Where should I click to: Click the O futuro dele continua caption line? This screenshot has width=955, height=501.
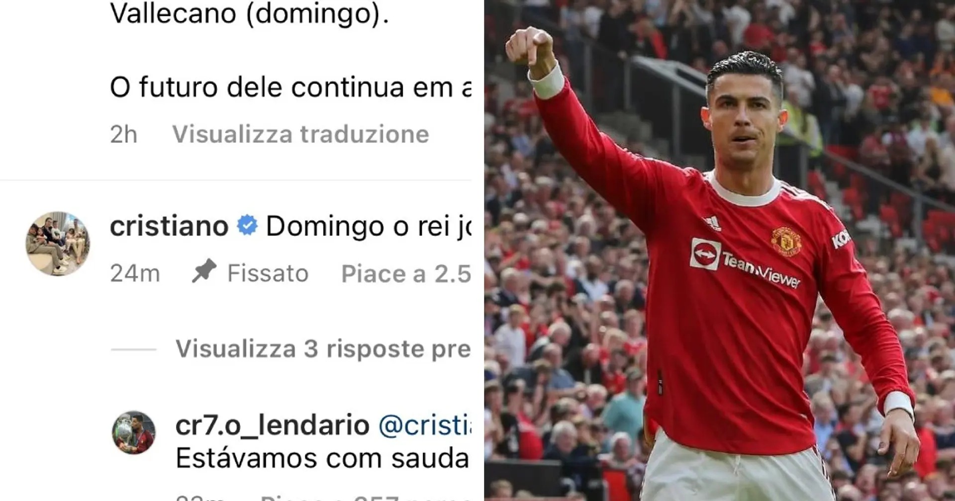290,87
